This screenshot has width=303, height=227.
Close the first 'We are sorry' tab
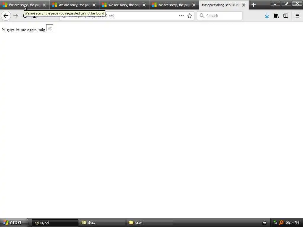[44, 5]
